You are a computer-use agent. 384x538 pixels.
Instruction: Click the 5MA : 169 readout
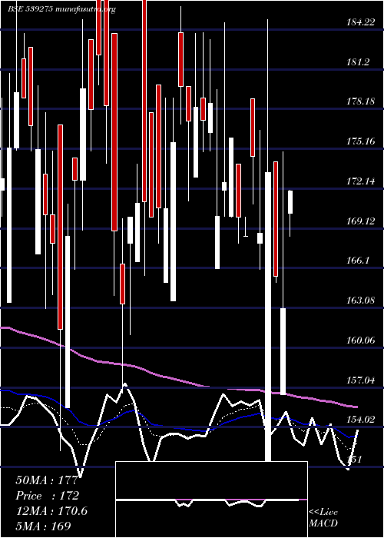(43, 526)
